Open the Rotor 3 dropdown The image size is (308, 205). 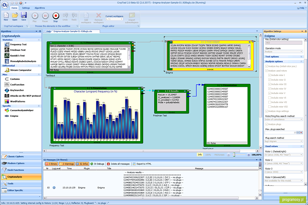(x=284, y=172)
